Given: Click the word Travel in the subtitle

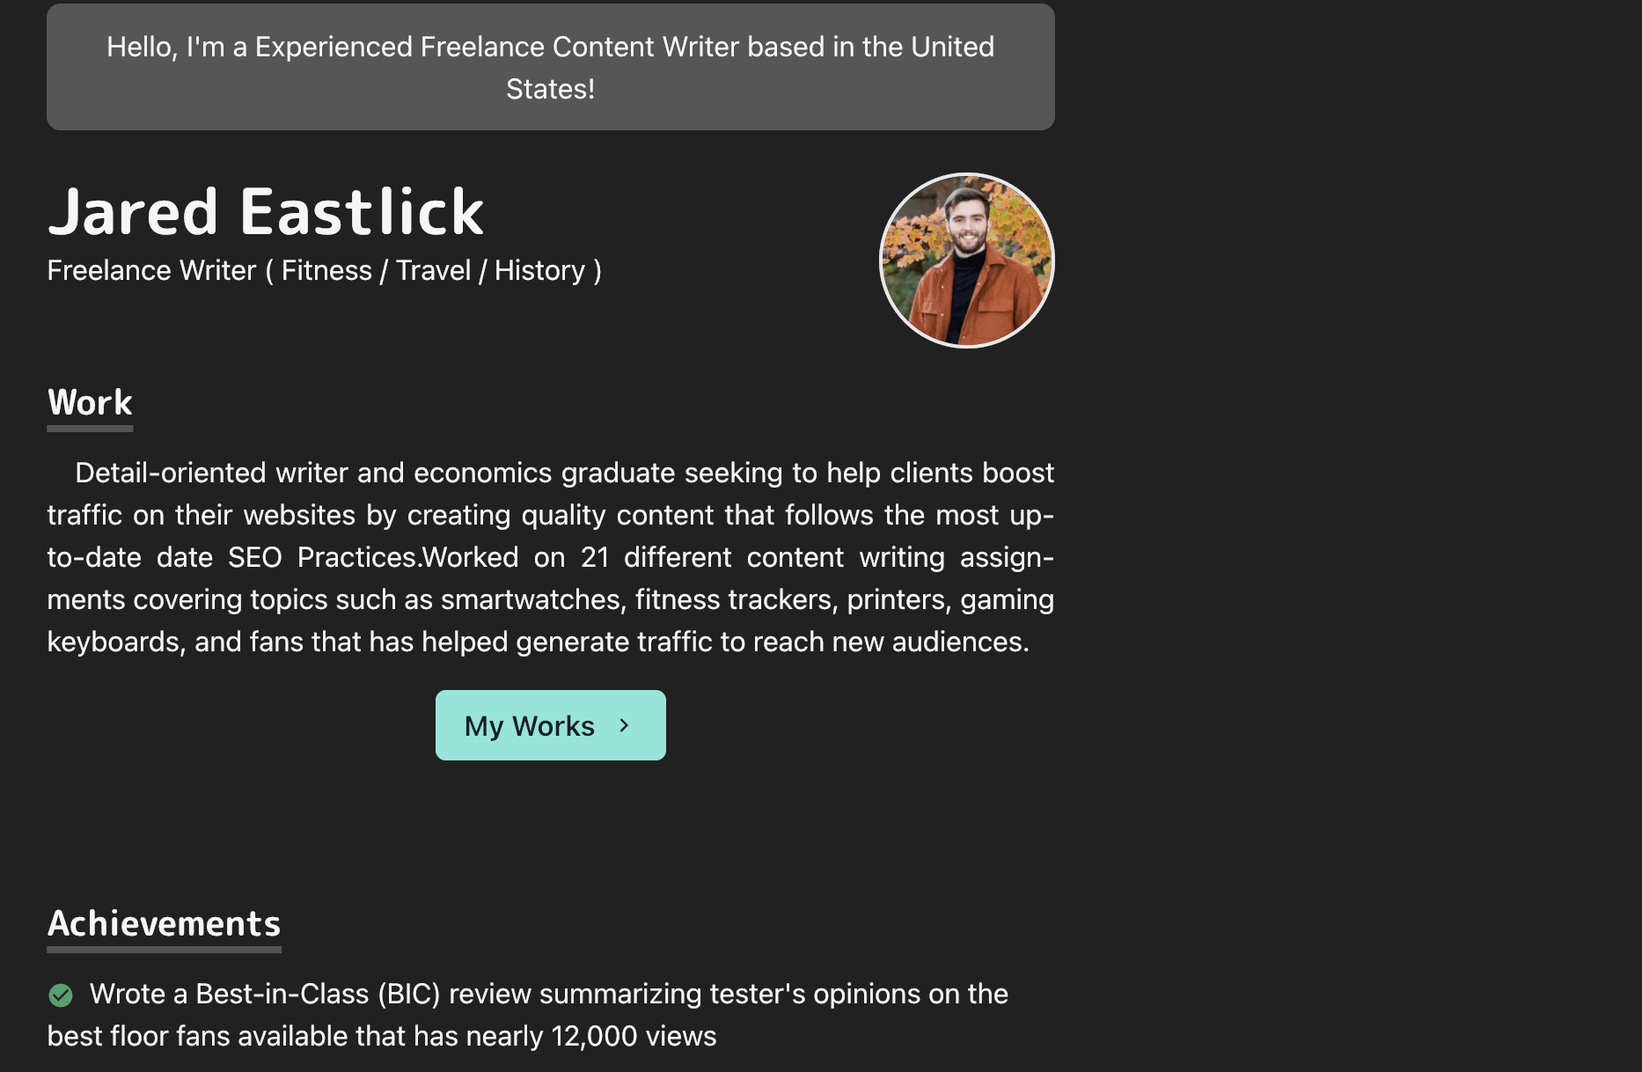Looking at the screenshot, I should [x=433, y=270].
